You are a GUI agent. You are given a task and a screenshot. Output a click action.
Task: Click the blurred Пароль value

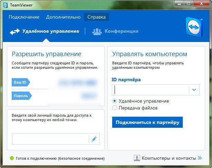(x=89, y=96)
